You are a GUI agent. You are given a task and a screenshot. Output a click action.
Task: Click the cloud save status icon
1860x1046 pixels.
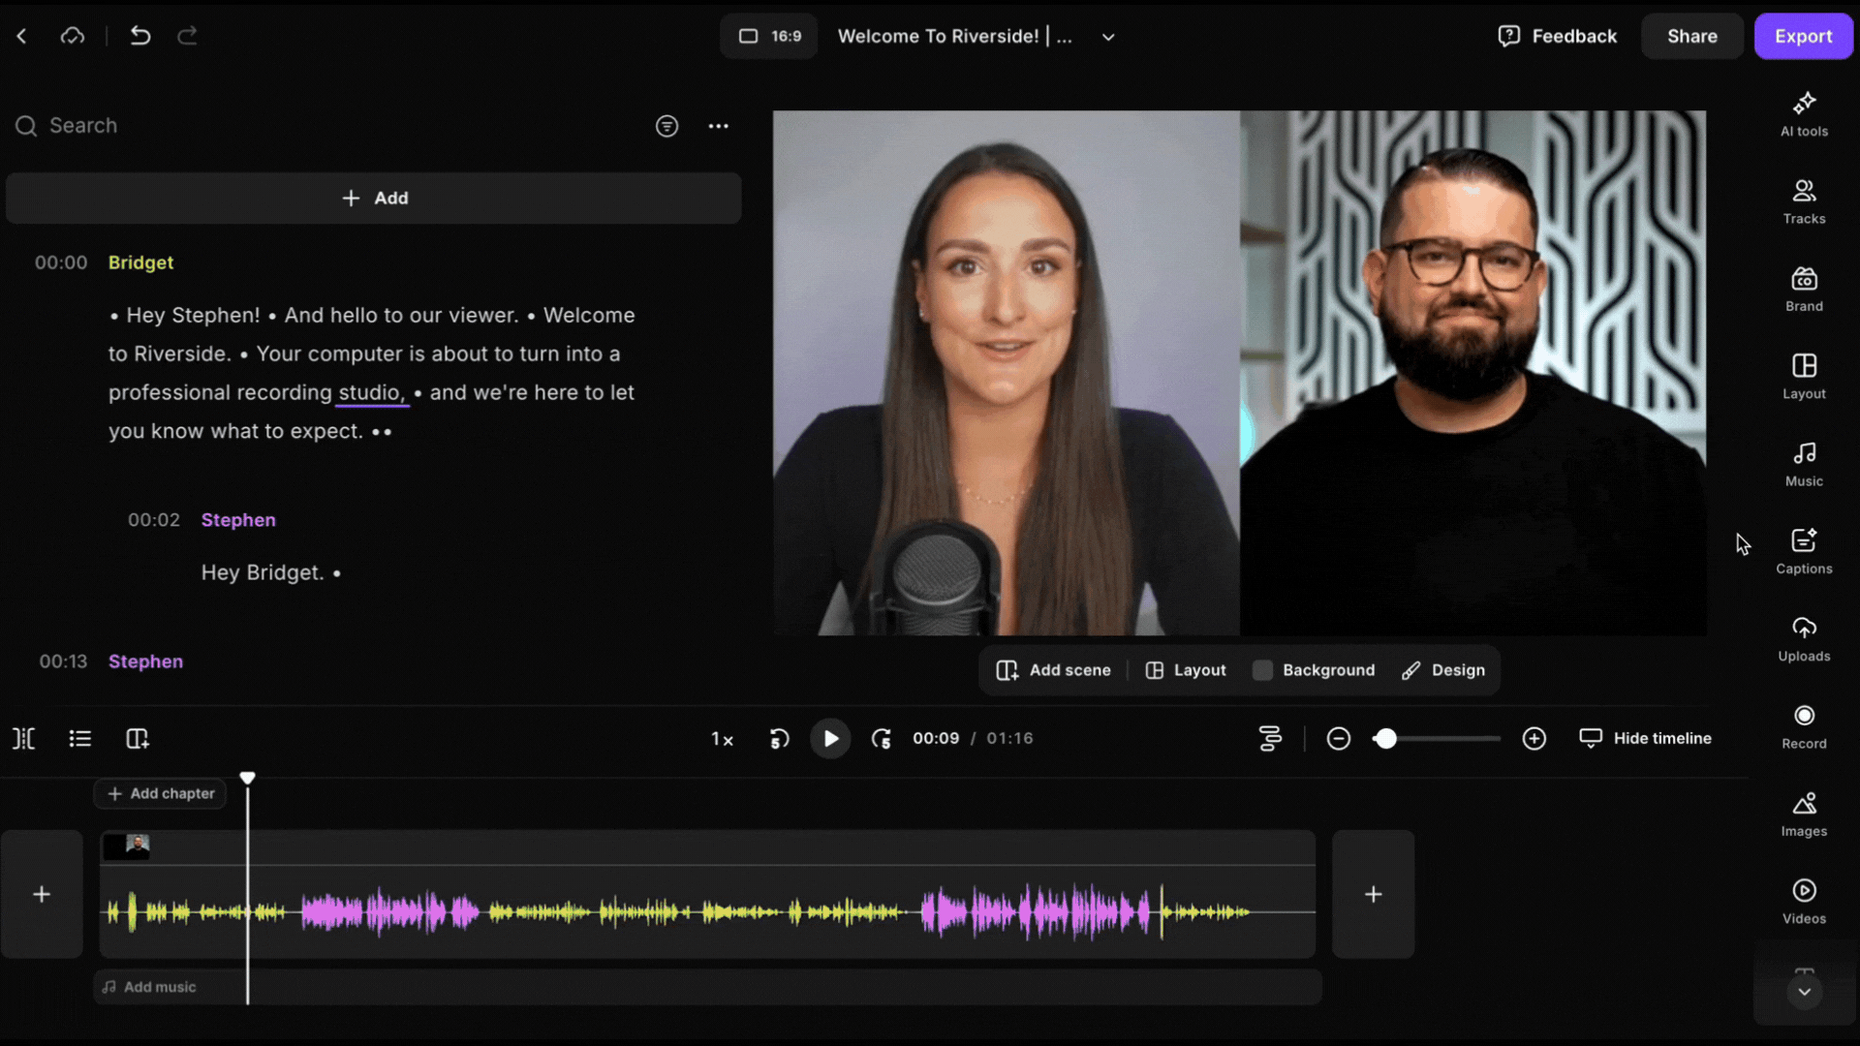pyautogui.click(x=73, y=36)
